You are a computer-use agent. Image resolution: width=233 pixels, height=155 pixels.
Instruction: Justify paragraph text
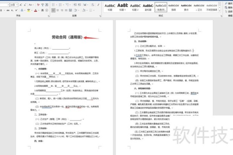66,10
